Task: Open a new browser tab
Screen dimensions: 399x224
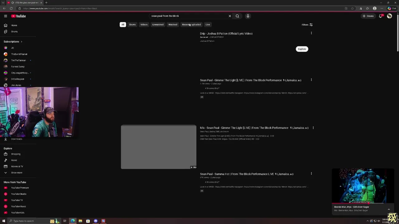Action: [46, 2]
